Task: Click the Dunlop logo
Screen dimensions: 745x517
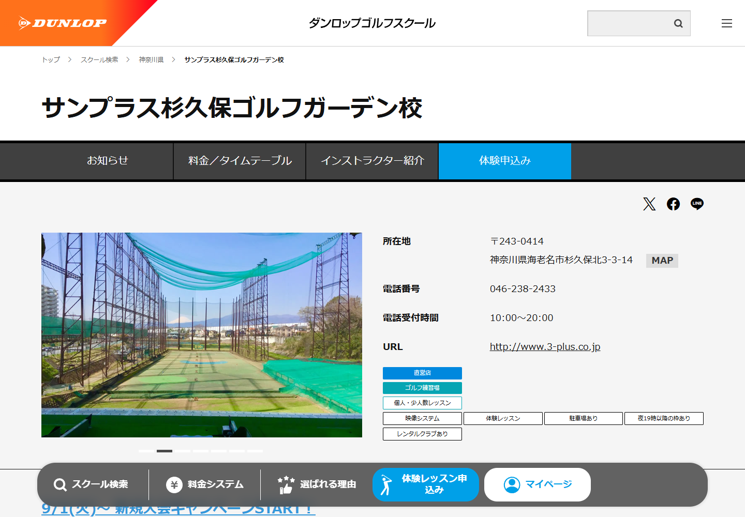Action: pos(63,23)
